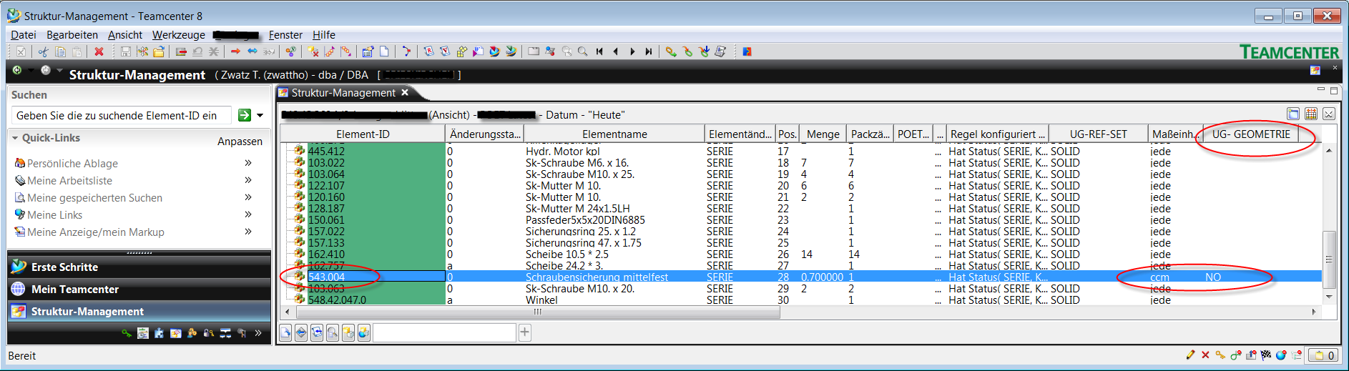Jump to last with skip-forward arrow
This screenshot has height=371, width=1349.
[649, 51]
